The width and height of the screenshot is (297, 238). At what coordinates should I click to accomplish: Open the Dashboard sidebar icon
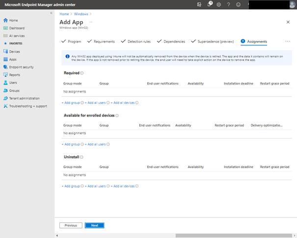coord(5,28)
